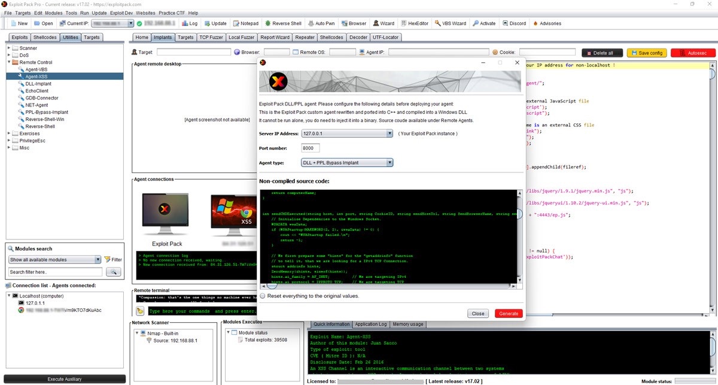Click the Filter funnel icon
This screenshot has width=718, height=385.
pyautogui.click(x=108, y=259)
